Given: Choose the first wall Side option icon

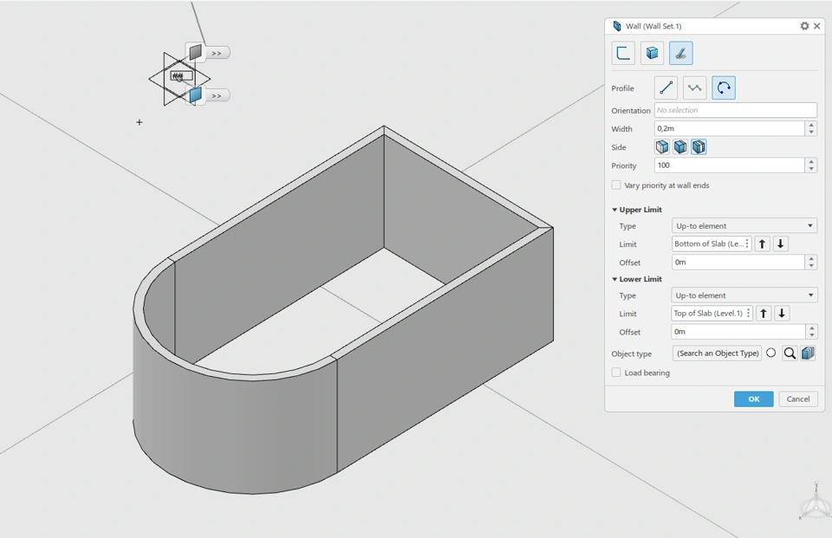Looking at the screenshot, I should click(661, 147).
